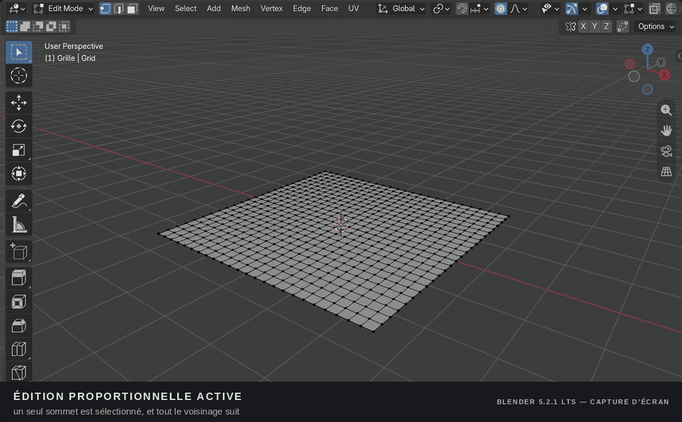Open Global transform orientation dropdown
This screenshot has width=682, height=422.
(401, 9)
